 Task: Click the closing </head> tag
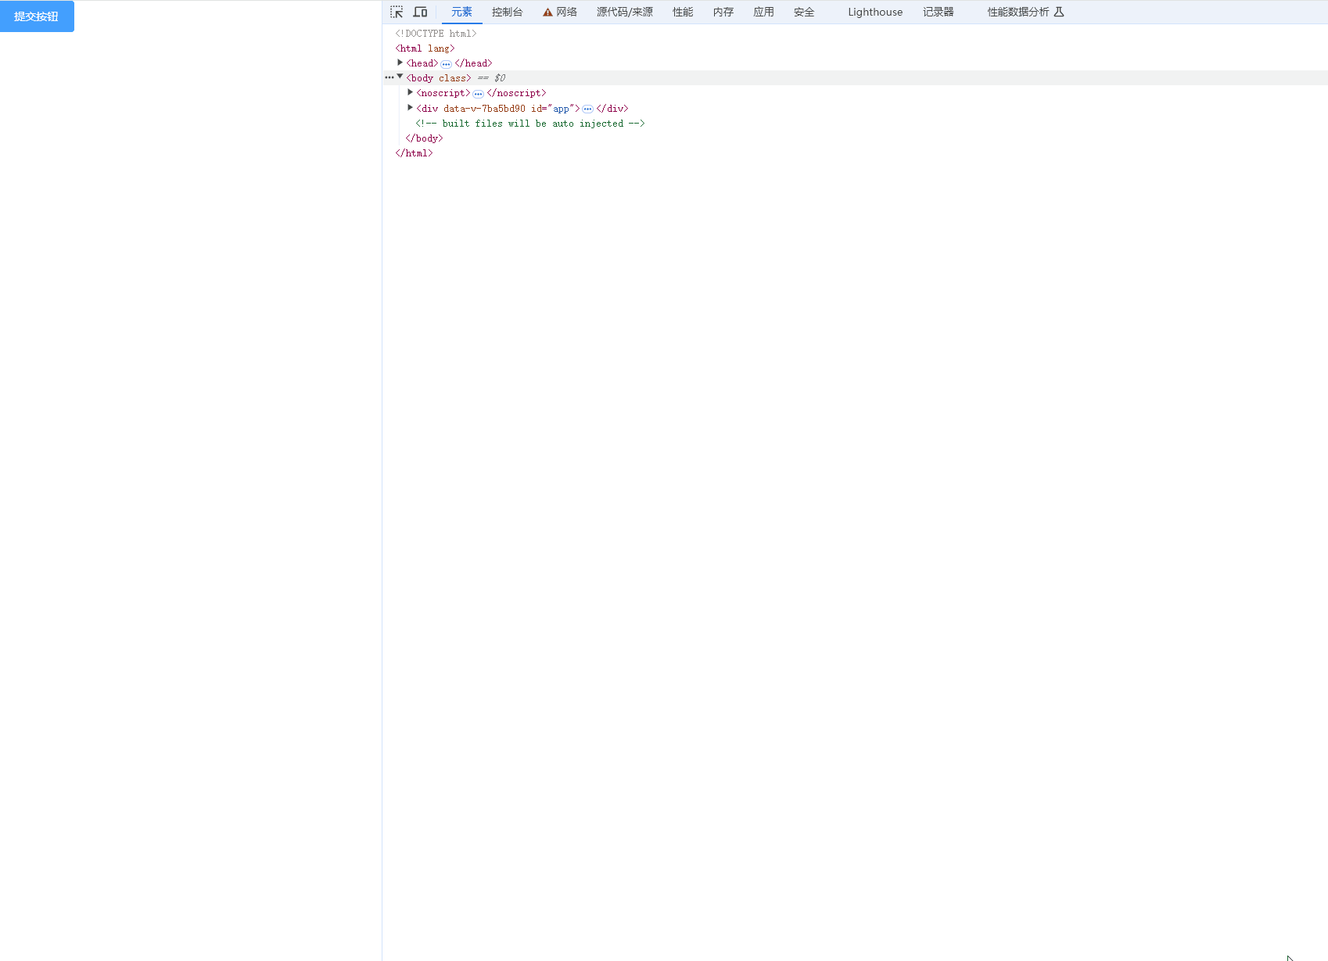pos(473,63)
